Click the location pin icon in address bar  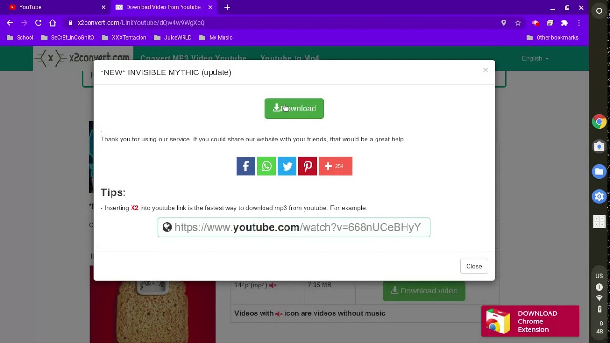coord(504,23)
